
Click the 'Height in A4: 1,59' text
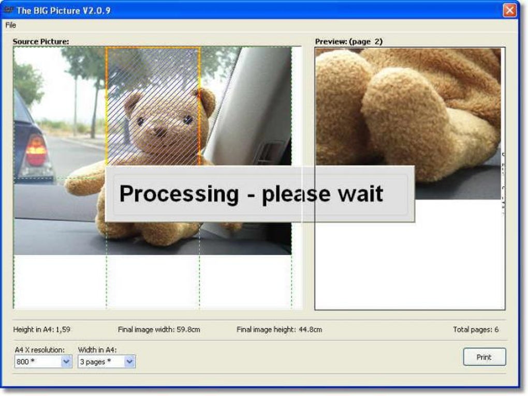tap(42, 330)
